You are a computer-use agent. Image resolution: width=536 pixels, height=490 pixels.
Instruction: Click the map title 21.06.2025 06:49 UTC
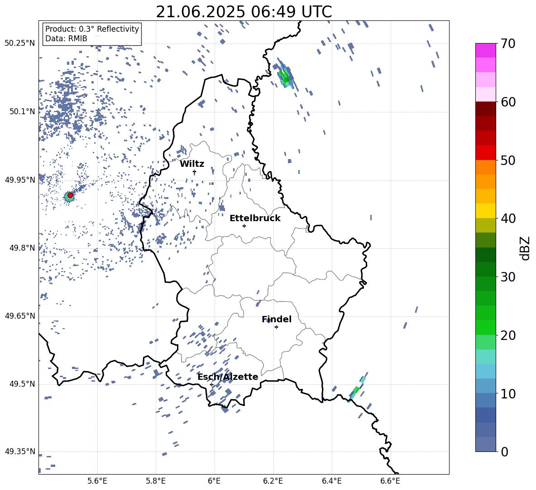[244, 12]
